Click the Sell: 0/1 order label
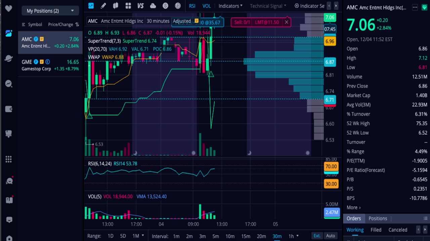Image resolution: width=430 pixels, height=241 pixels. (242, 22)
